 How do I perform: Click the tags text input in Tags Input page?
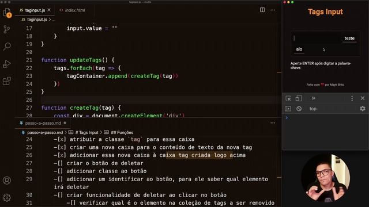pos(317,38)
